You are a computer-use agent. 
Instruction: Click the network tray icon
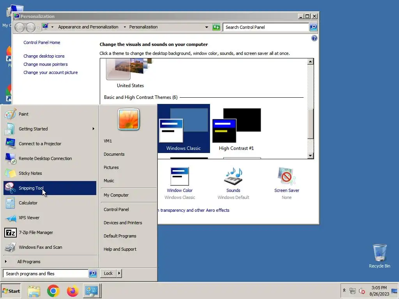point(352,290)
